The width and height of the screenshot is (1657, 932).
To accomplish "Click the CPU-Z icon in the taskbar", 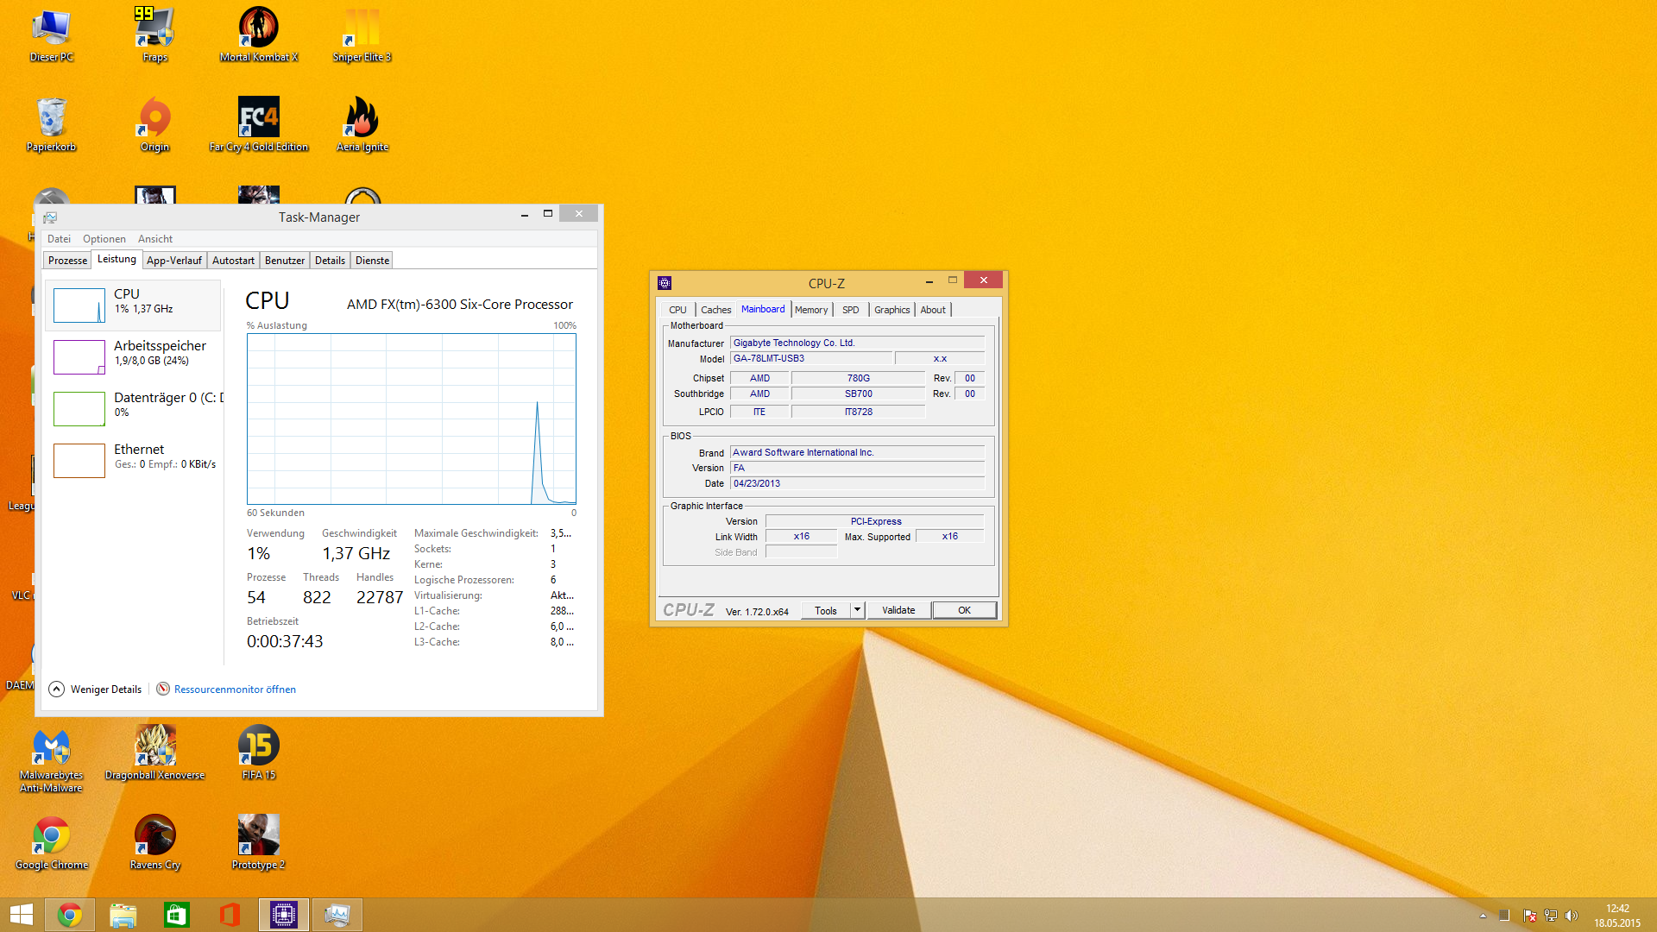I will pyautogui.click(x=284, y=914).
